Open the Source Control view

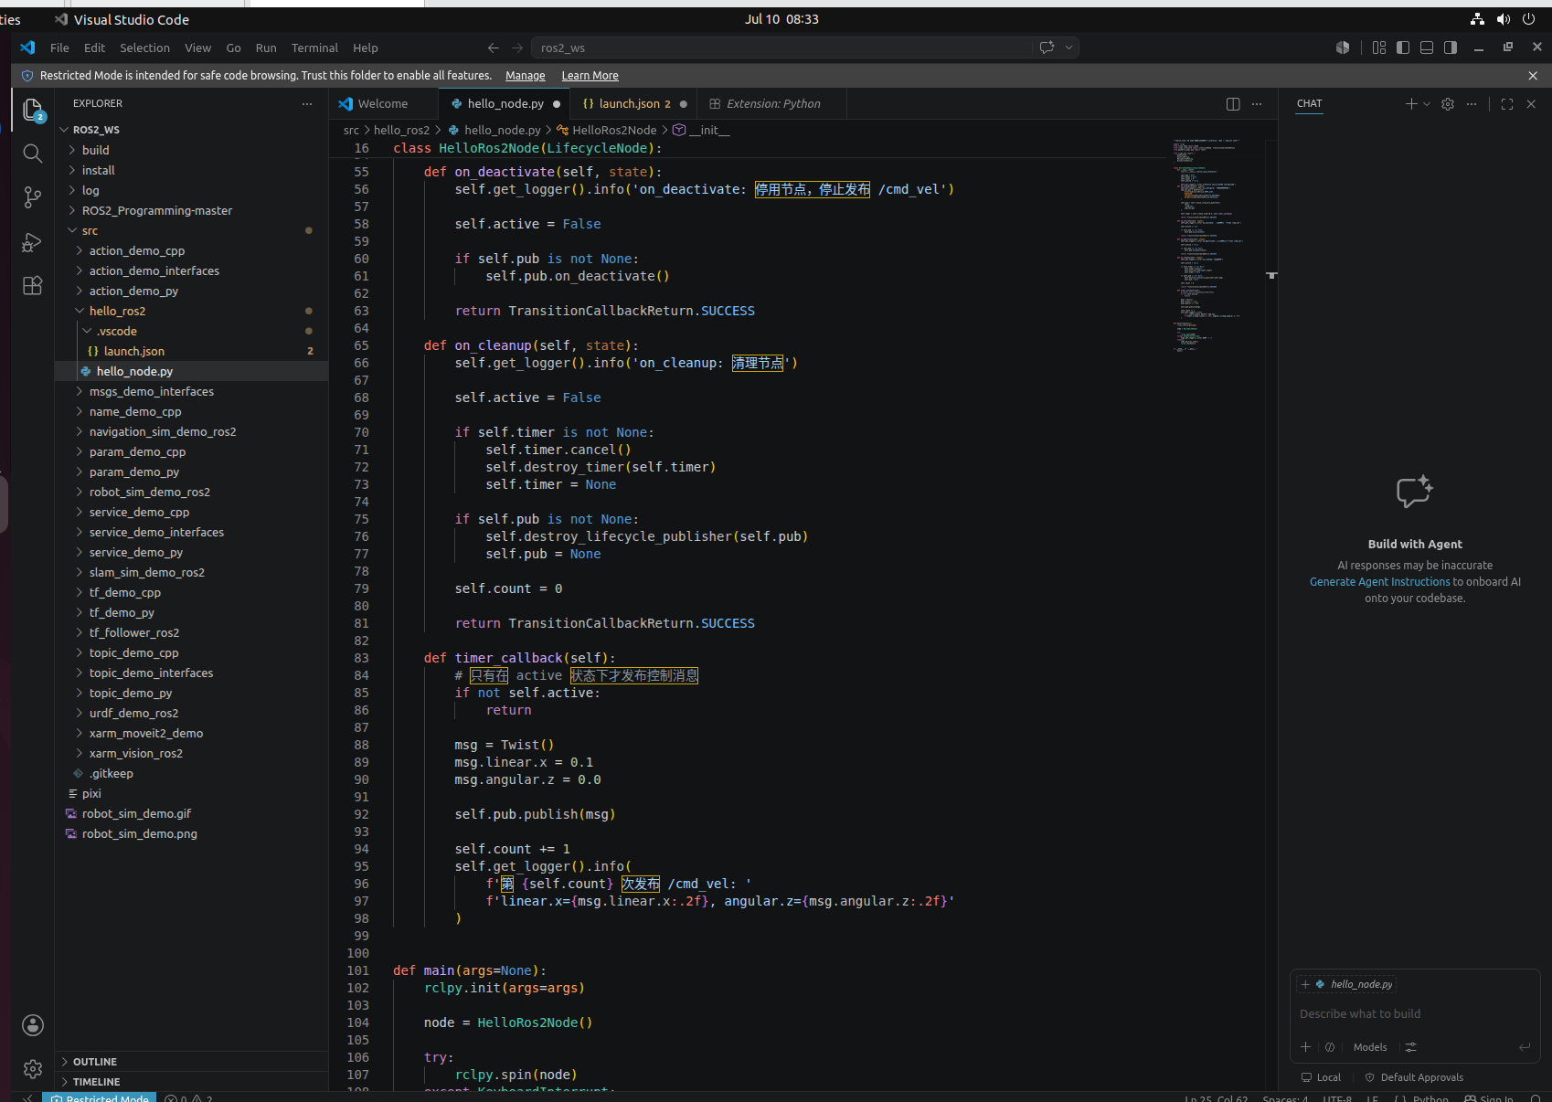click(33, 197)
